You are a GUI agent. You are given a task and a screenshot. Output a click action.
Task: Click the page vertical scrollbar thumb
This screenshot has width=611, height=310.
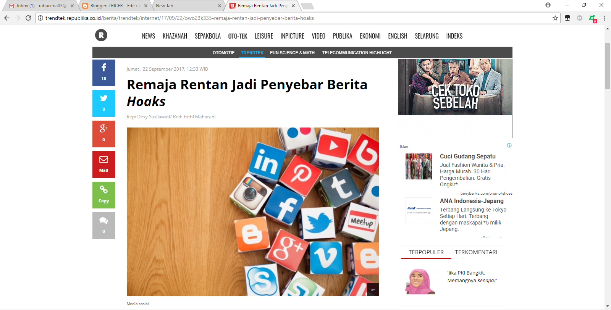(608, 66)
